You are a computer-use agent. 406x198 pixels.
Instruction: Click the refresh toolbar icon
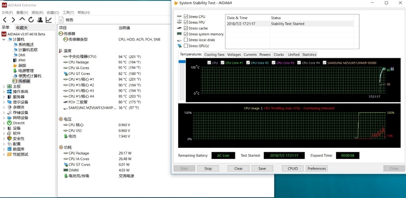click(31, 20)
